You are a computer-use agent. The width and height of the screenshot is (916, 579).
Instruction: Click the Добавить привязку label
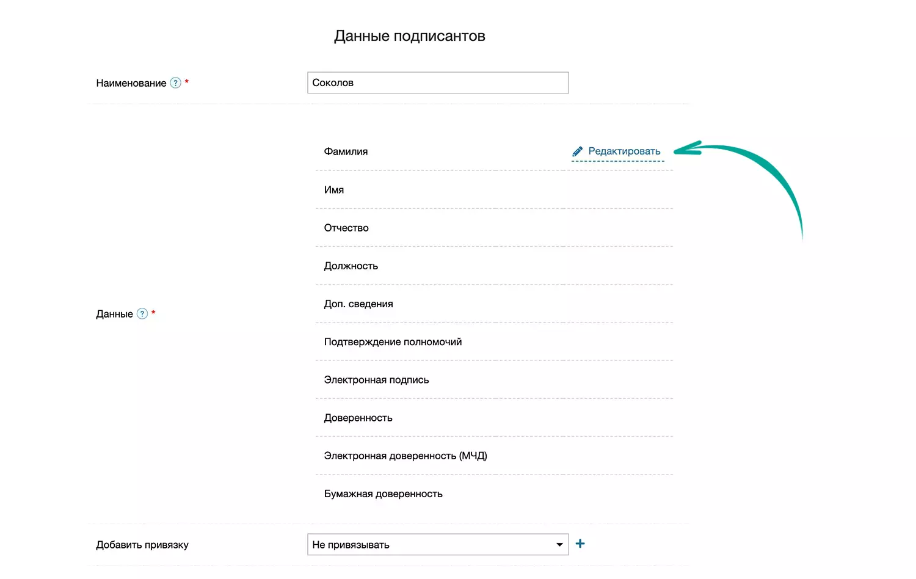[x=142, y=545]
